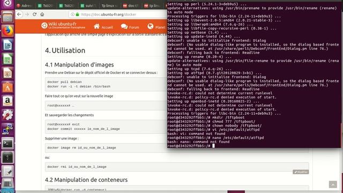Image resolution: width=343 pixels, height=193 pixels.
Task: Click the Planet globe icon
Action: (x=150, y=26)
